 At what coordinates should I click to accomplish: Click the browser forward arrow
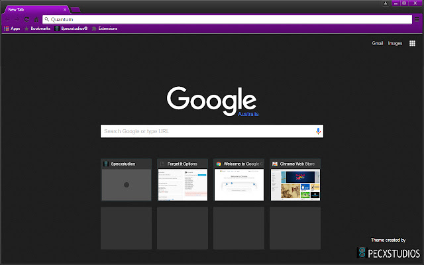point(17,19)
